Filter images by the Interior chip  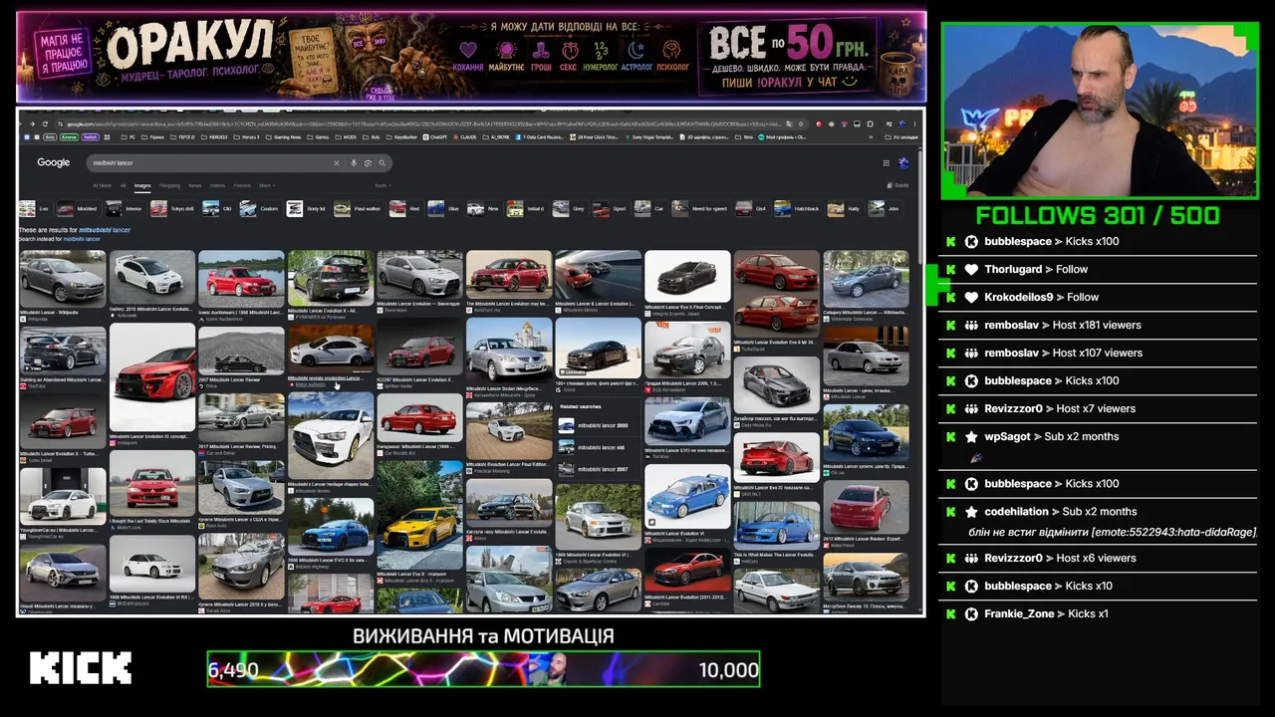point(124,209)
